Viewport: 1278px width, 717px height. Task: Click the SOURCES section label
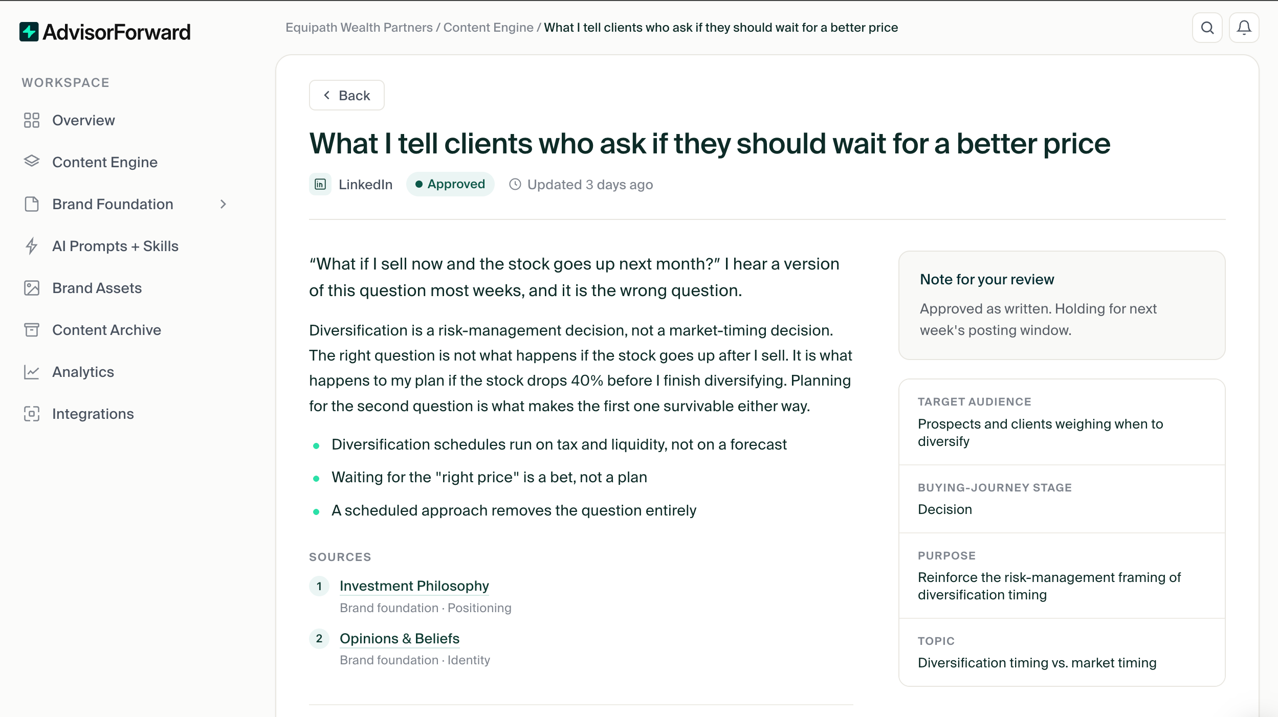point(340,557)
